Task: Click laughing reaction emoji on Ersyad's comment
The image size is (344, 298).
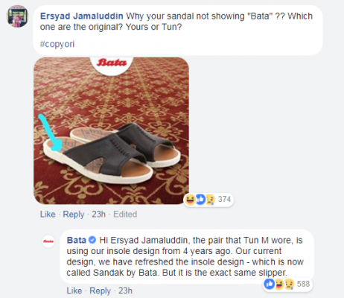Action: (190, 200)
